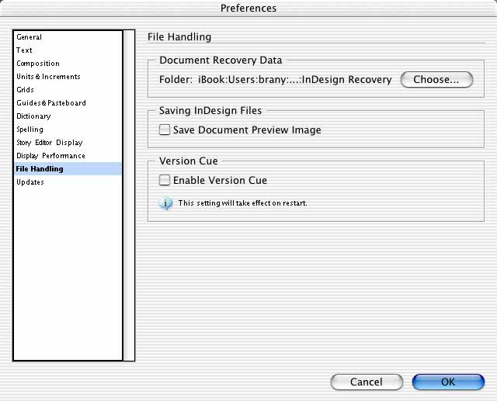Click the info icon beside restart notice
The height and width of the screenshot is (401, 497).
click(165, 203)
